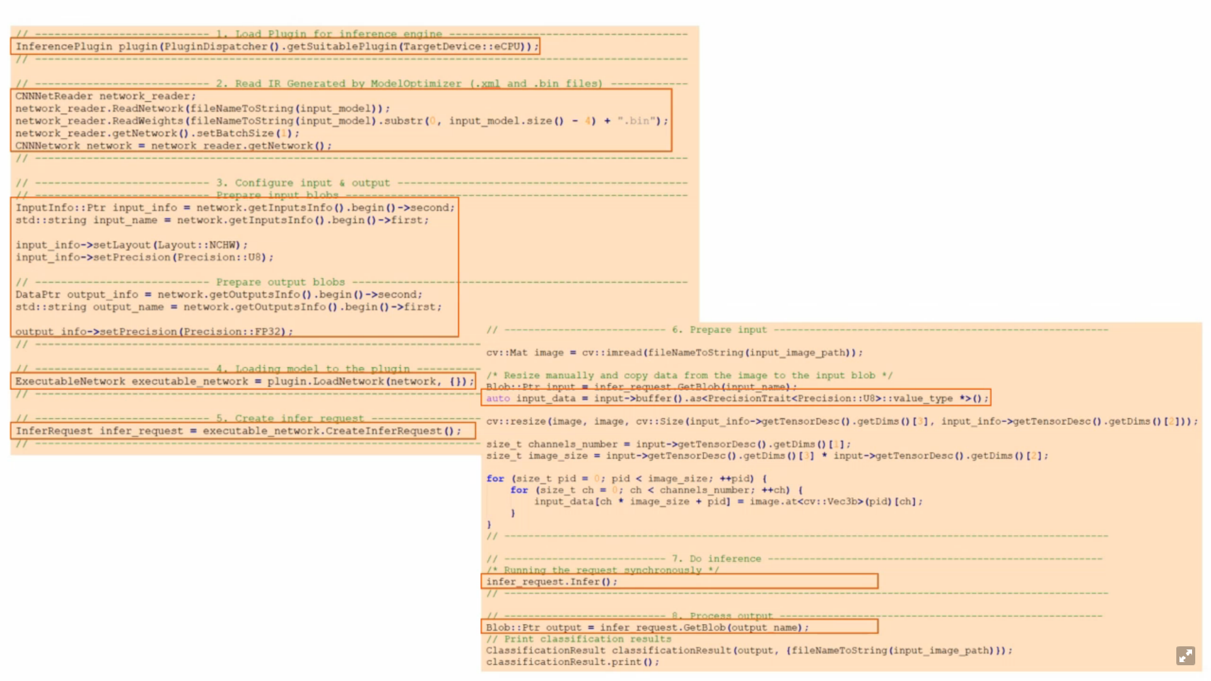This screenshot has width=1211, height=681.
Task: Click the input_info setPrecision U8 line
Action: click(144, 257)
